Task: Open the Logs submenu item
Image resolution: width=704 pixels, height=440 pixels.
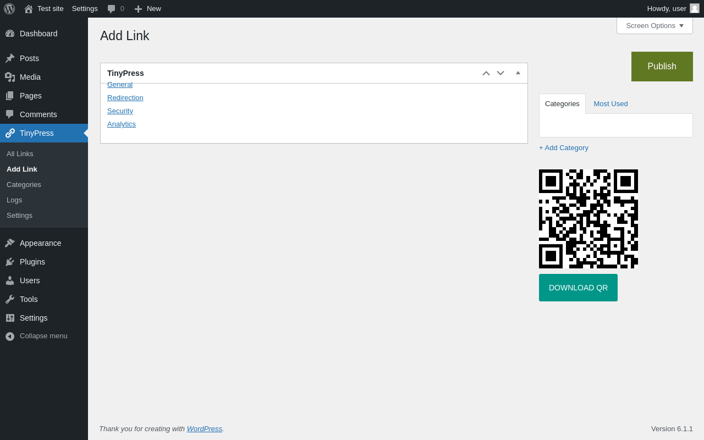Action: tap(14, 200)
